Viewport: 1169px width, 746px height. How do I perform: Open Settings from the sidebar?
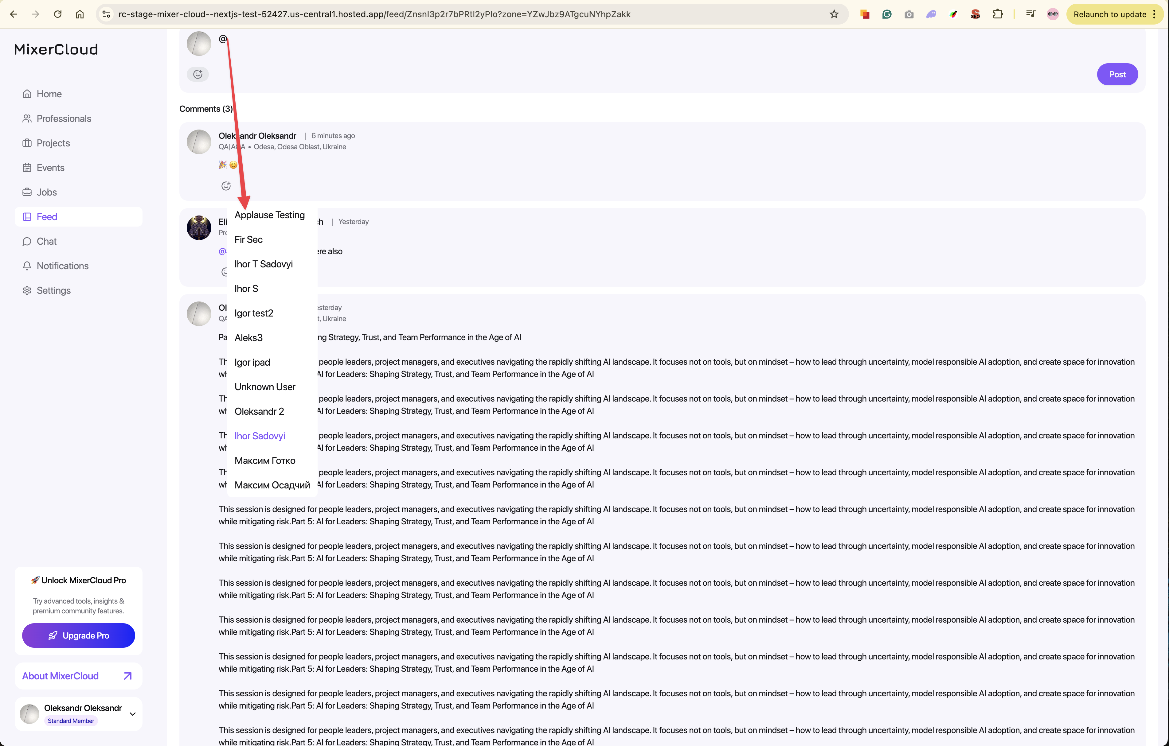[x=53, y=290]
